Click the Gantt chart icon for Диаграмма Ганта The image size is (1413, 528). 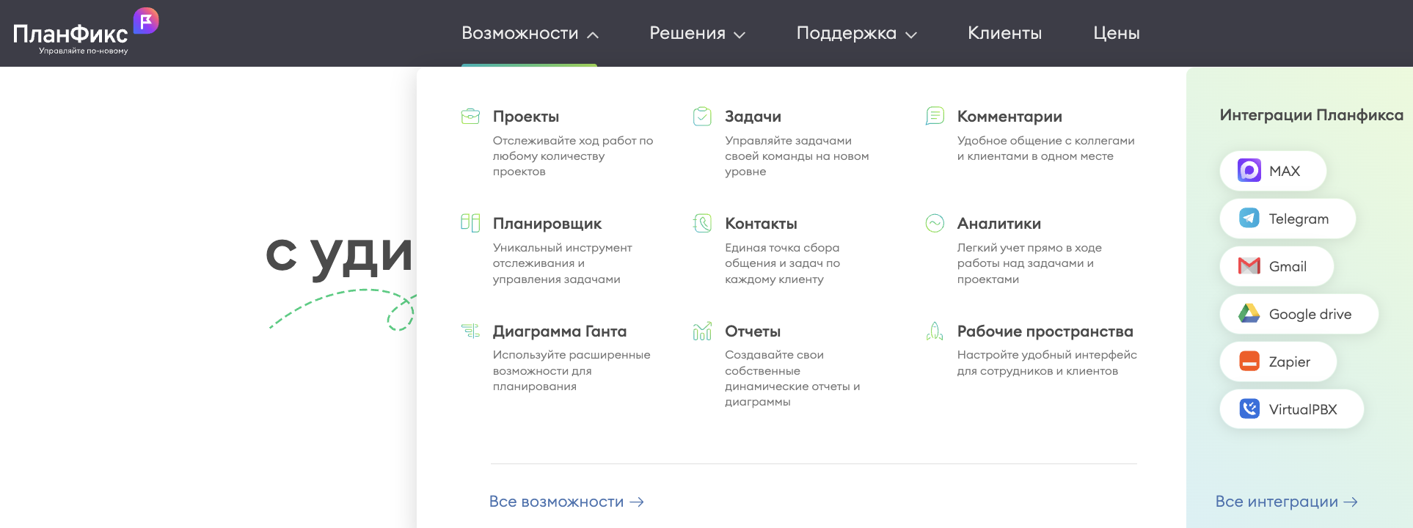click(x=470, y=331)
